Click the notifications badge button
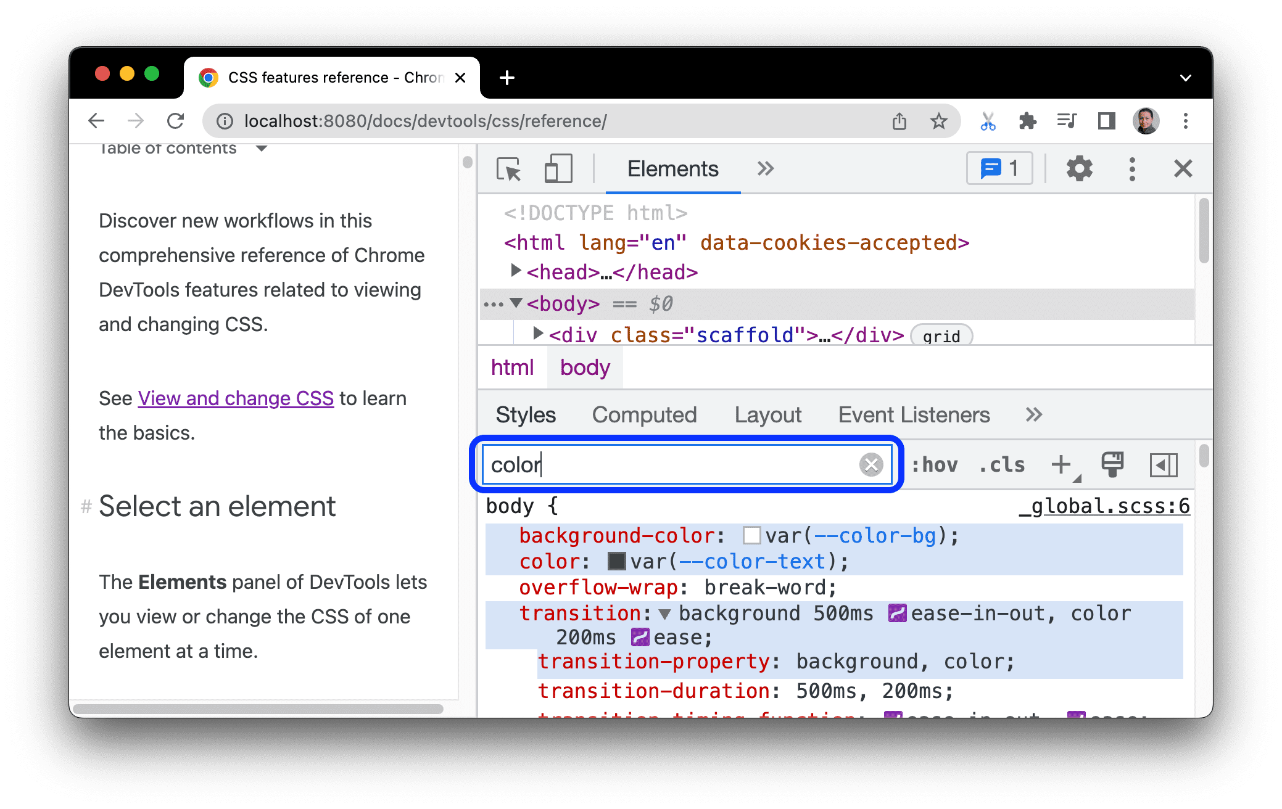Image resolution: width=1282 pixels, height=809 pixels. (1001, 170)
